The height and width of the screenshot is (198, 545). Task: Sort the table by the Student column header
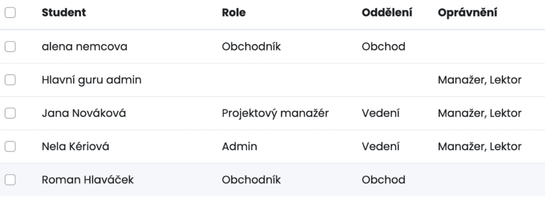click(64, 12)
